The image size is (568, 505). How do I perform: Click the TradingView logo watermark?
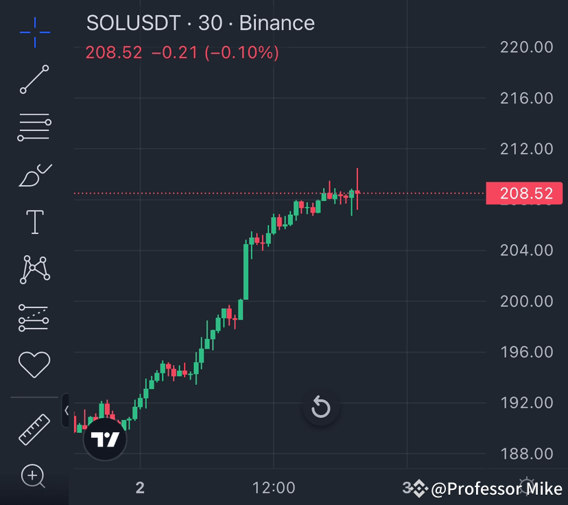104,440
